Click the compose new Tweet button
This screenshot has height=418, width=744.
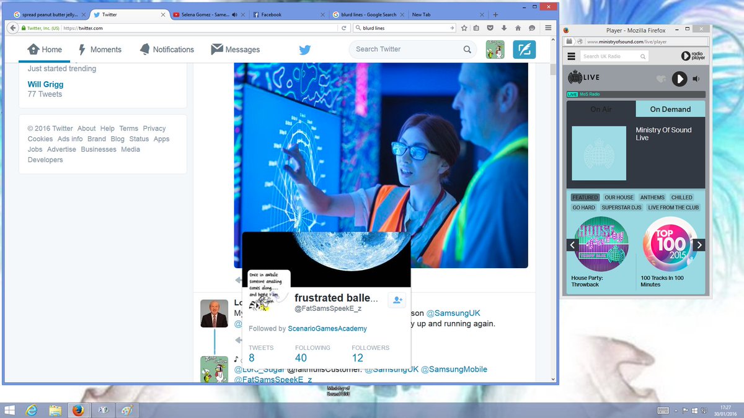(x=525, y=50)
